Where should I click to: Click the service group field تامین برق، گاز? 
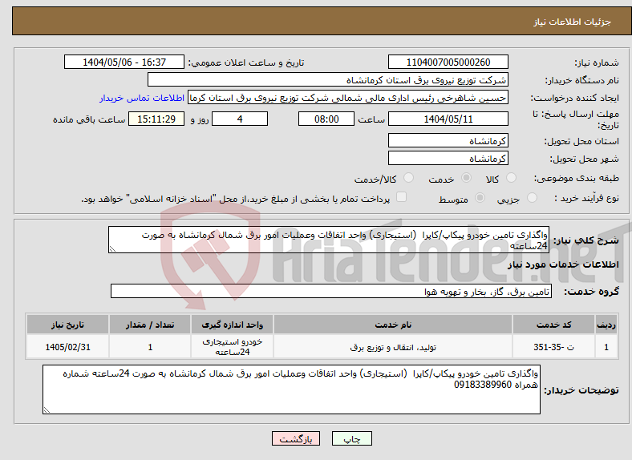pyautogui.click(x=331, y=291)
